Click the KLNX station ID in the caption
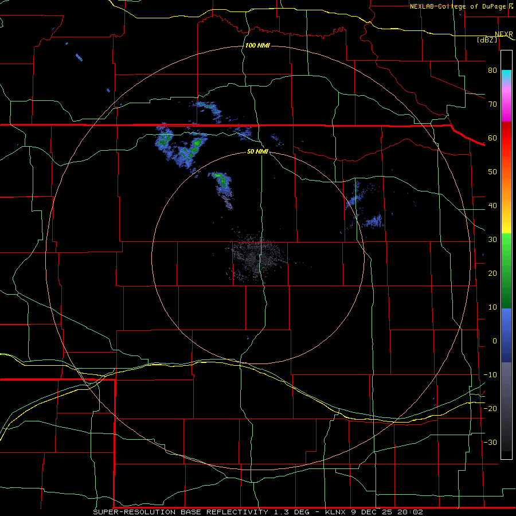The image size is (516, 516). [x=335, y=512]
